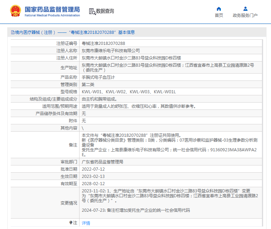Click the 2023-11-02 change record text
The width and height of the screenshot is (271, 229).
pos(170,195)
